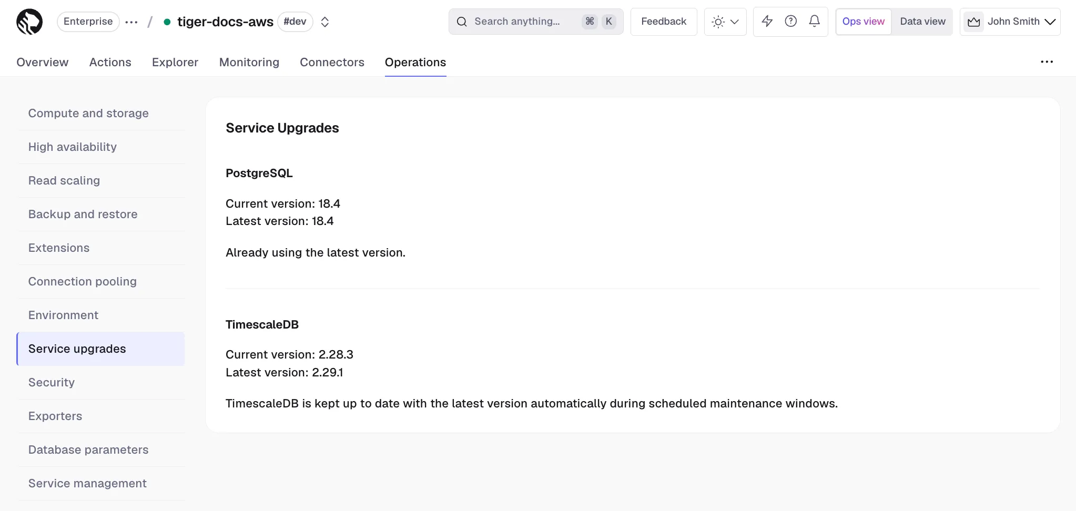1076x511 pixels.
Task: Click text 'Latest version: 2.29.1'
Action: pyautogui.click(x=285, y=372)
